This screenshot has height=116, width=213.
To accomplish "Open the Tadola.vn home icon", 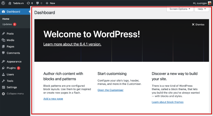I will pyautogui.click(x=10, y=3).
